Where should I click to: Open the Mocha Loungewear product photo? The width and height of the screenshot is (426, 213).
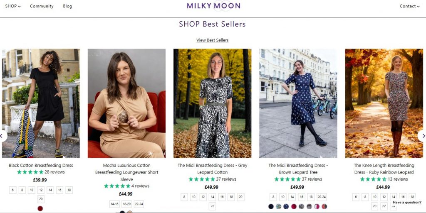pyautogui.click(x=126, y=103)
